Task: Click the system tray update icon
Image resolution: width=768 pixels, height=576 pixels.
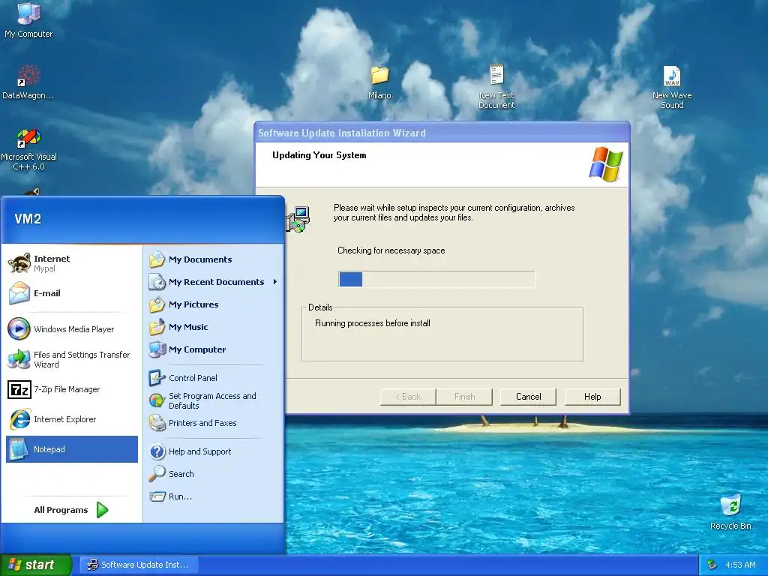Action: coord(712,565)
